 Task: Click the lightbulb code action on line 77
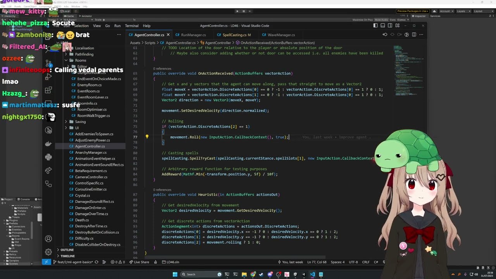[147, 137]
